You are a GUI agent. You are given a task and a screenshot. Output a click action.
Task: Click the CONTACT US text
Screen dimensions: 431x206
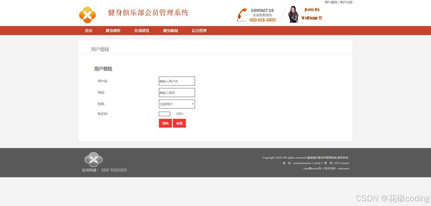tap(262, 11)
